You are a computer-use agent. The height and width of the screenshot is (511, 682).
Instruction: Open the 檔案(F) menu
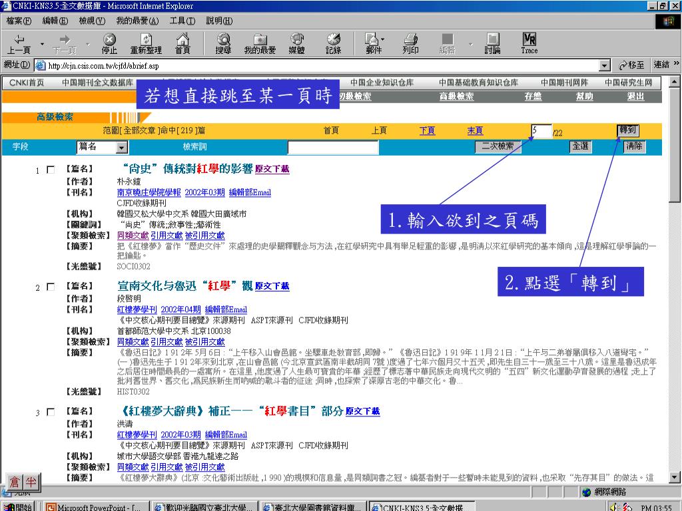19,21
